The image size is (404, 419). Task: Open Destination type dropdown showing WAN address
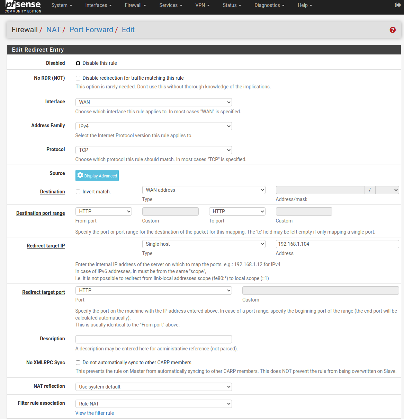(204, 190)
